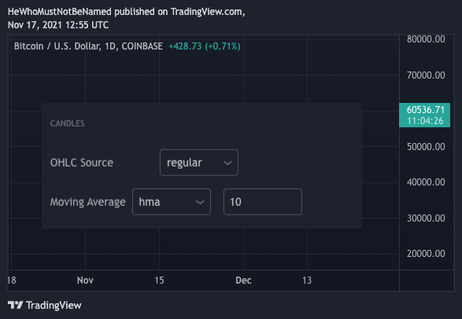The height and width of the screenshot is (319, 462).
Task: Click the TradingView logo icon
Action: click(15, 305)
